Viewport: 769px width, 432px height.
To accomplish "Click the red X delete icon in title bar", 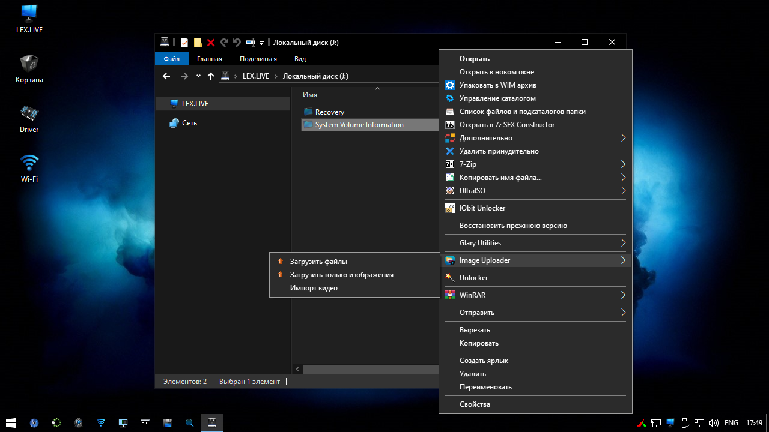I will point(211,43).
